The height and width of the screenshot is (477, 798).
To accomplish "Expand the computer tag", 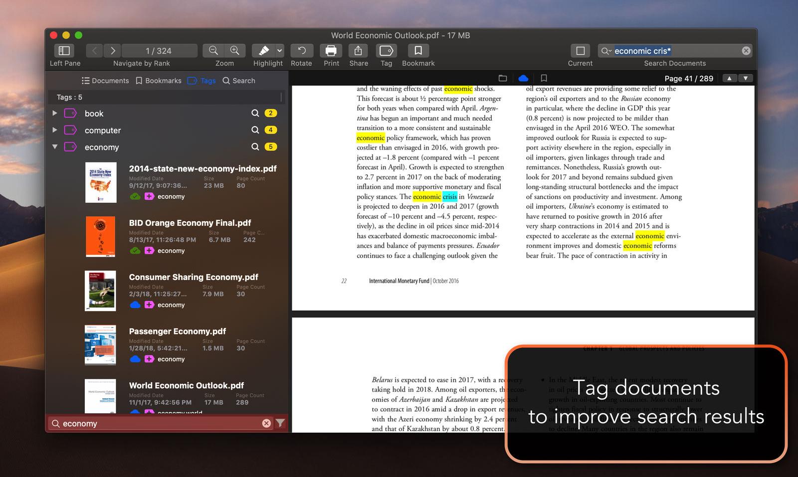I will 55,130.
